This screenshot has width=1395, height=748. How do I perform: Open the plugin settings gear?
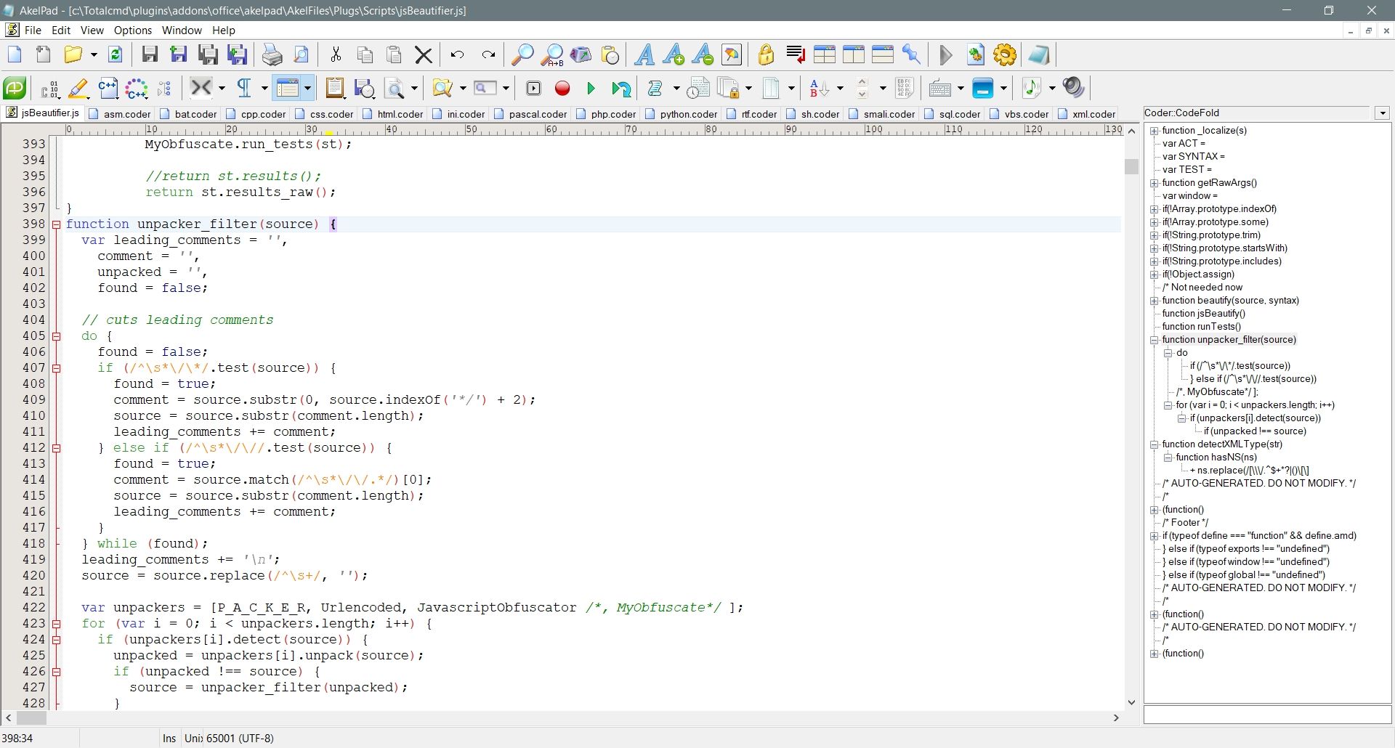coord(1003,54)
